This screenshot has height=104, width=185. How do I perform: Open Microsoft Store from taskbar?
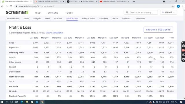(x=32, y=102)
